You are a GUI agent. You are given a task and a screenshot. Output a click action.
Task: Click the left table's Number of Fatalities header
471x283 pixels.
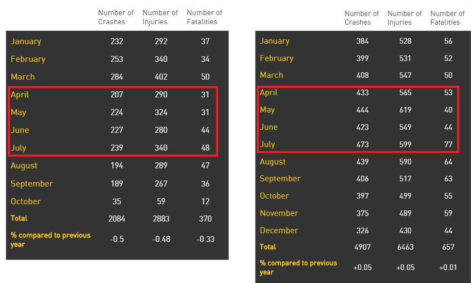pos(204,17)
